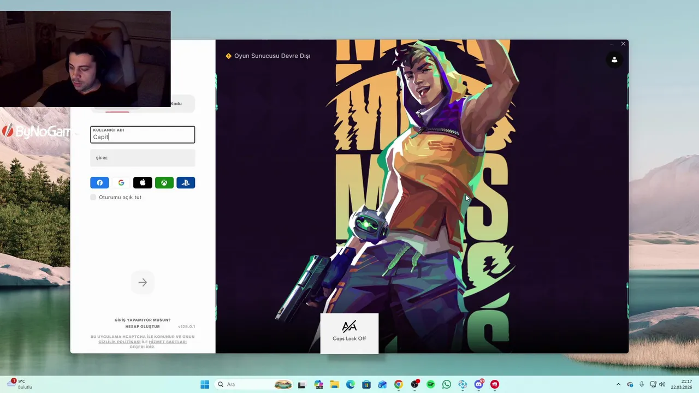Click the OneDrive cloud tray icon

(x=630, y=384)
